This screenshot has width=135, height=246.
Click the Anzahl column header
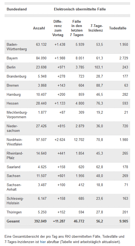coord(39,28)
